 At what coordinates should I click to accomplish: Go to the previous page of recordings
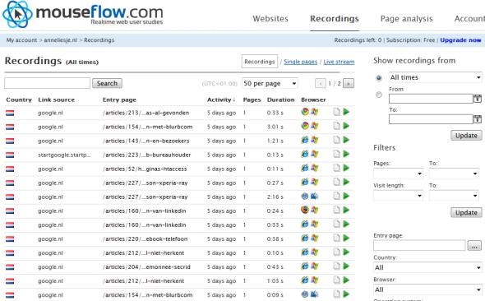pyautogui.click(x=321, y=84)
